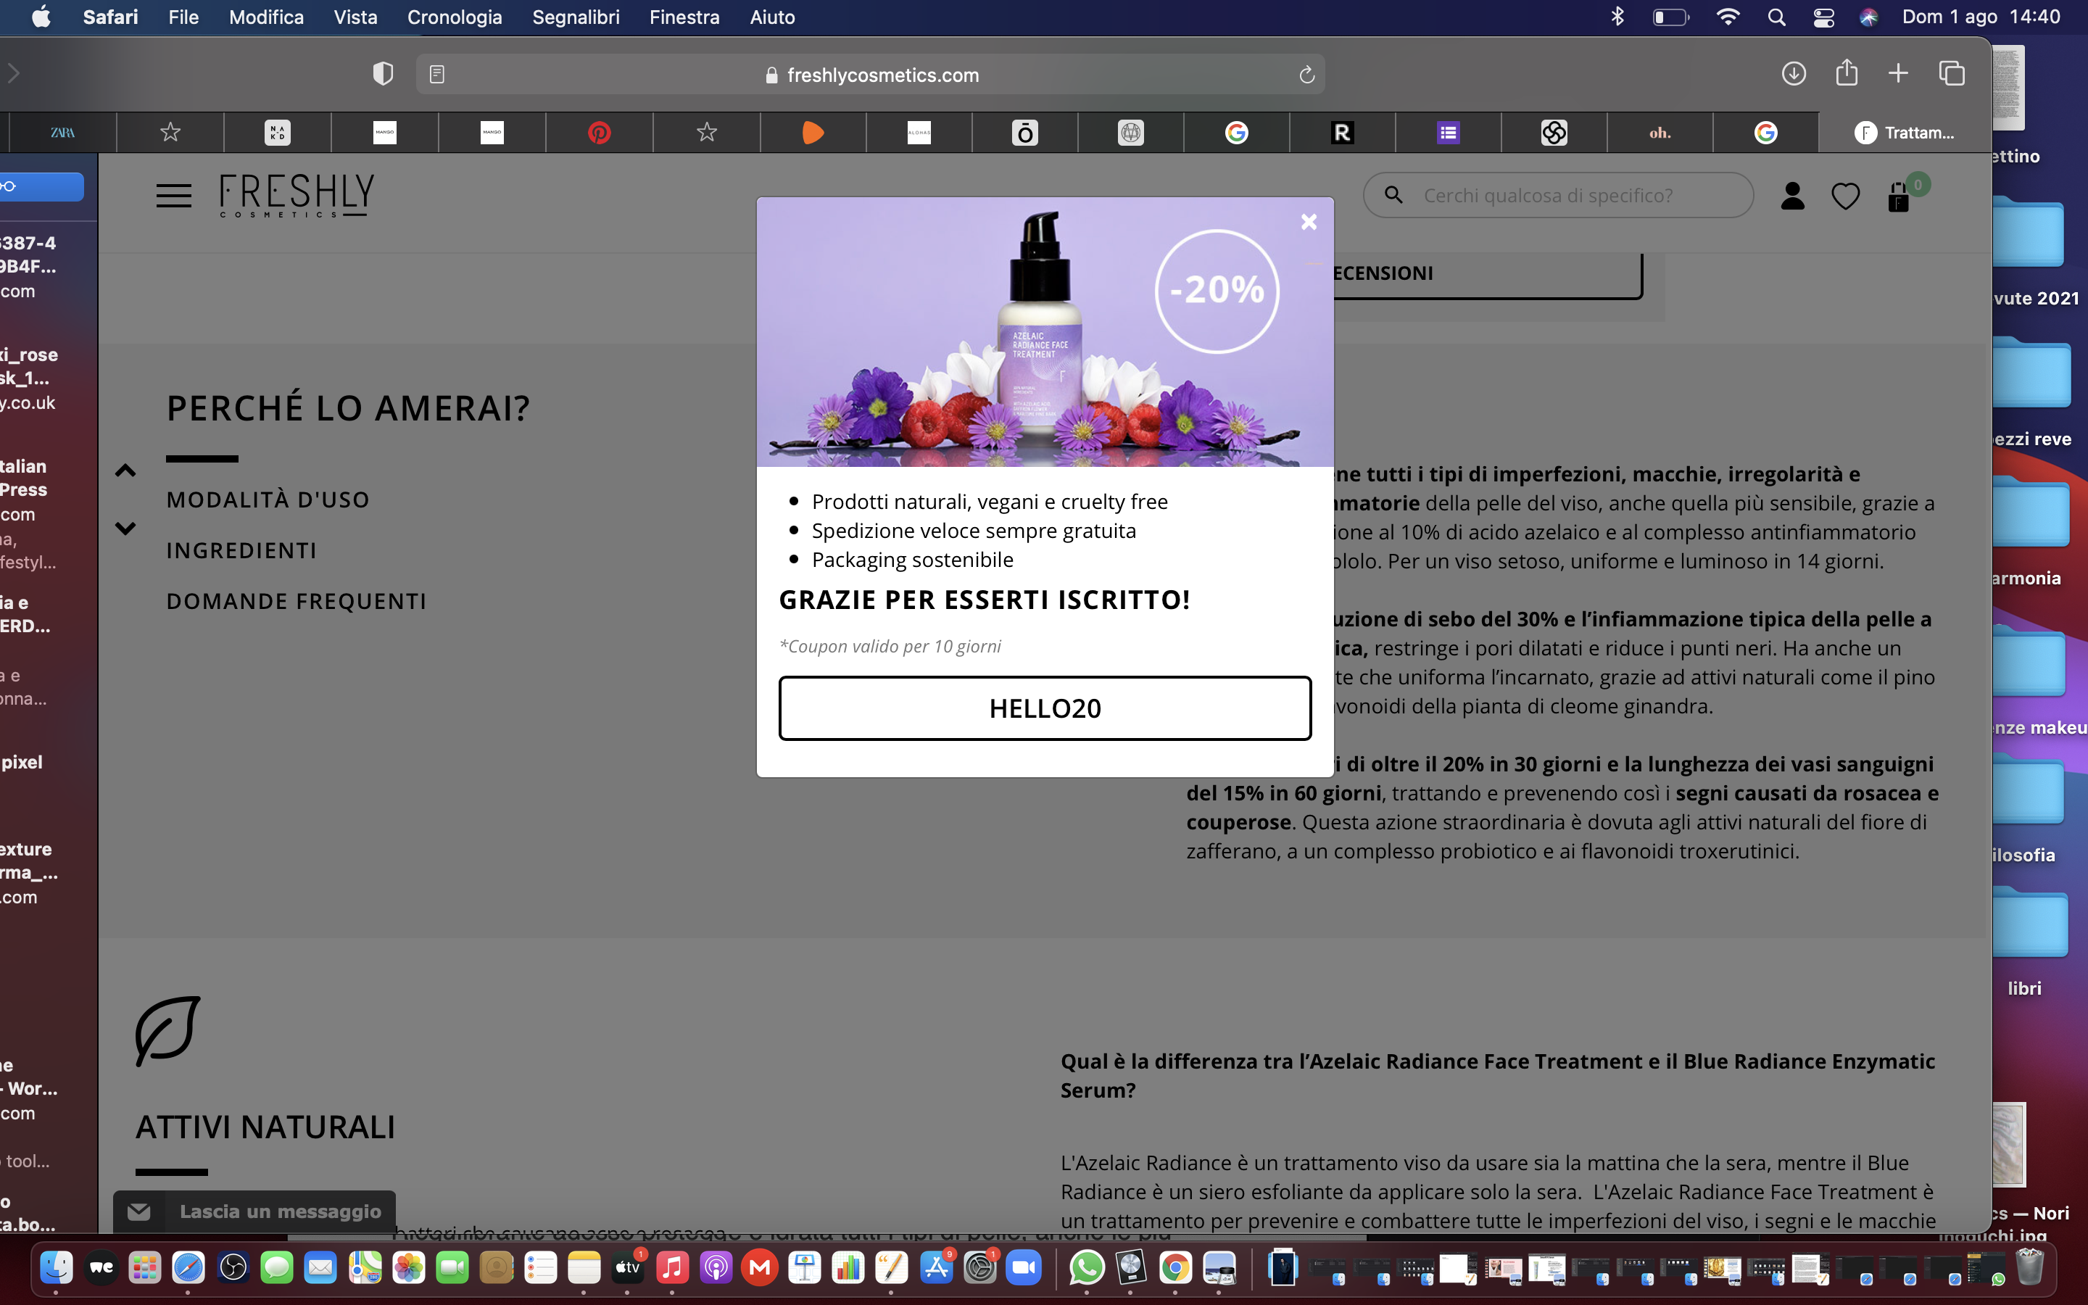The height and width of the screenshot is (1305, 2088).
Task: Open the shopping bag cart icon
Action: [1898, 196]
